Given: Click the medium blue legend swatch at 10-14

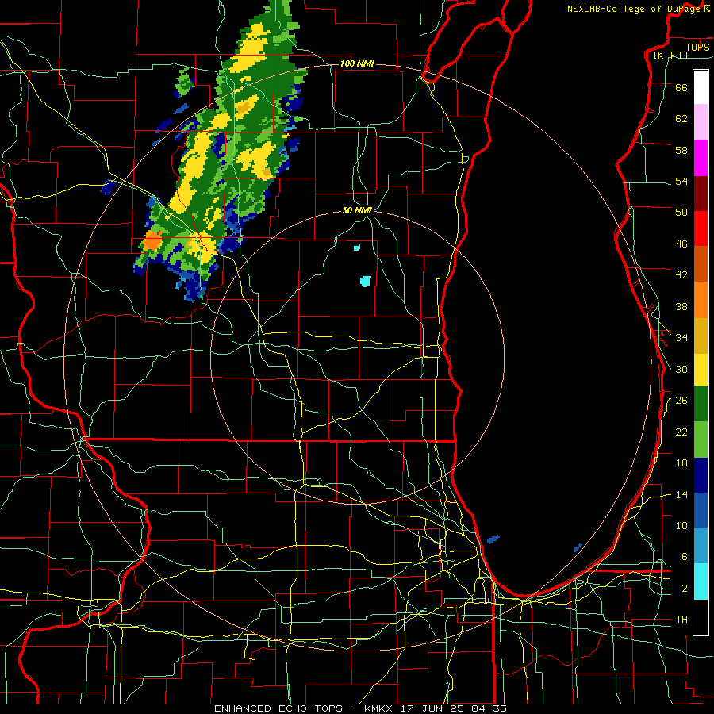Looking at the screenshot, I should [x=701, y=510].
